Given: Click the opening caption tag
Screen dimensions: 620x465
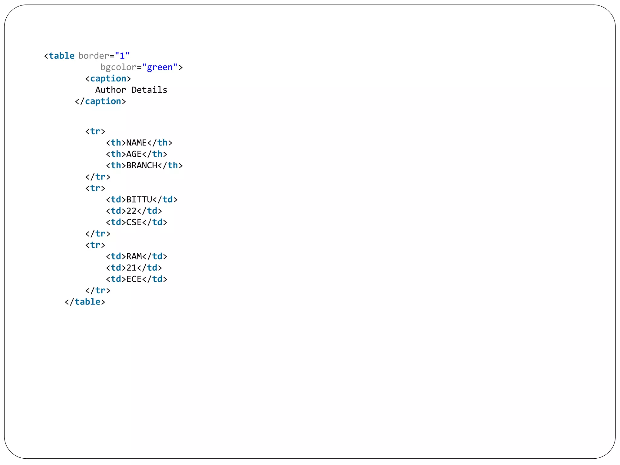Looking at the screenshot, I should tap(108, 79).
